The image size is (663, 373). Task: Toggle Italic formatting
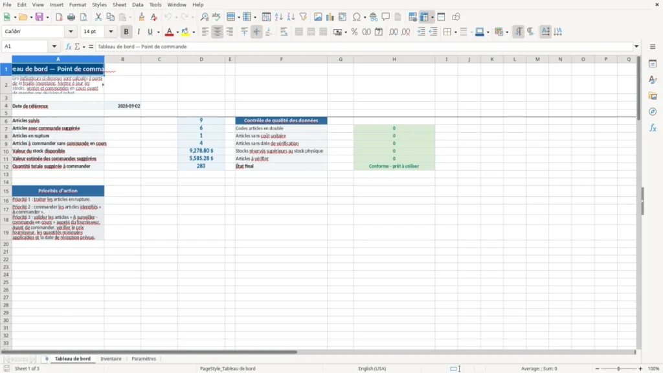click(x=139, y=32)
